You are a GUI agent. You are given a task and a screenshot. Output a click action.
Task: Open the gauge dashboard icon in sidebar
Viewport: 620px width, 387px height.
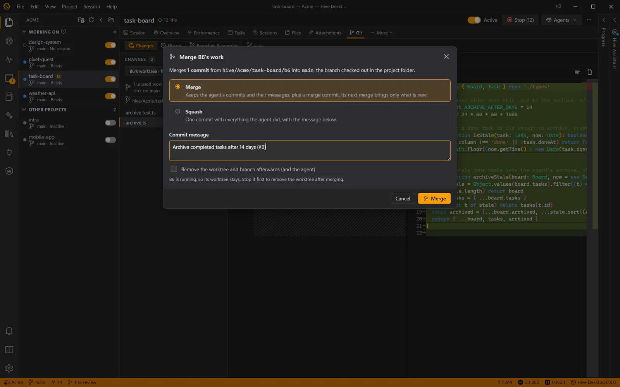point(9,41)
